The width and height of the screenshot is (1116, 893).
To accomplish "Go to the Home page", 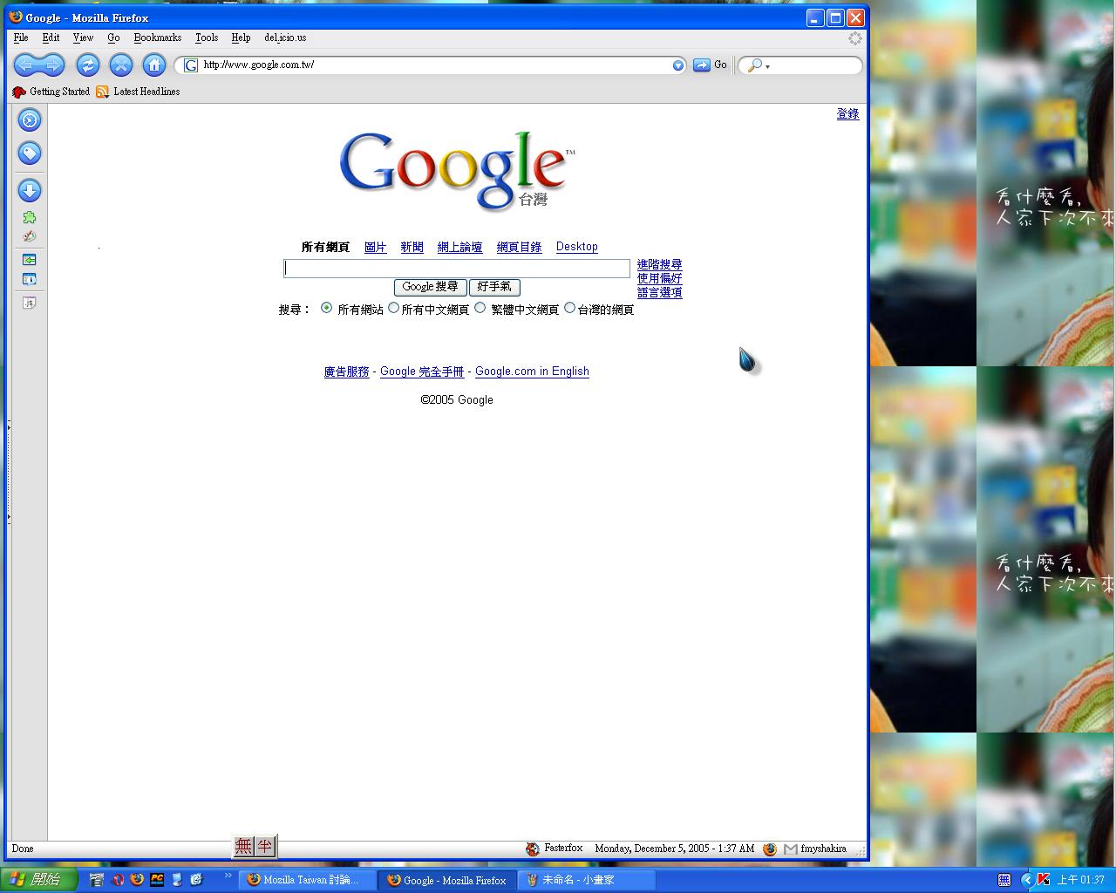I will tap(154, 65).
